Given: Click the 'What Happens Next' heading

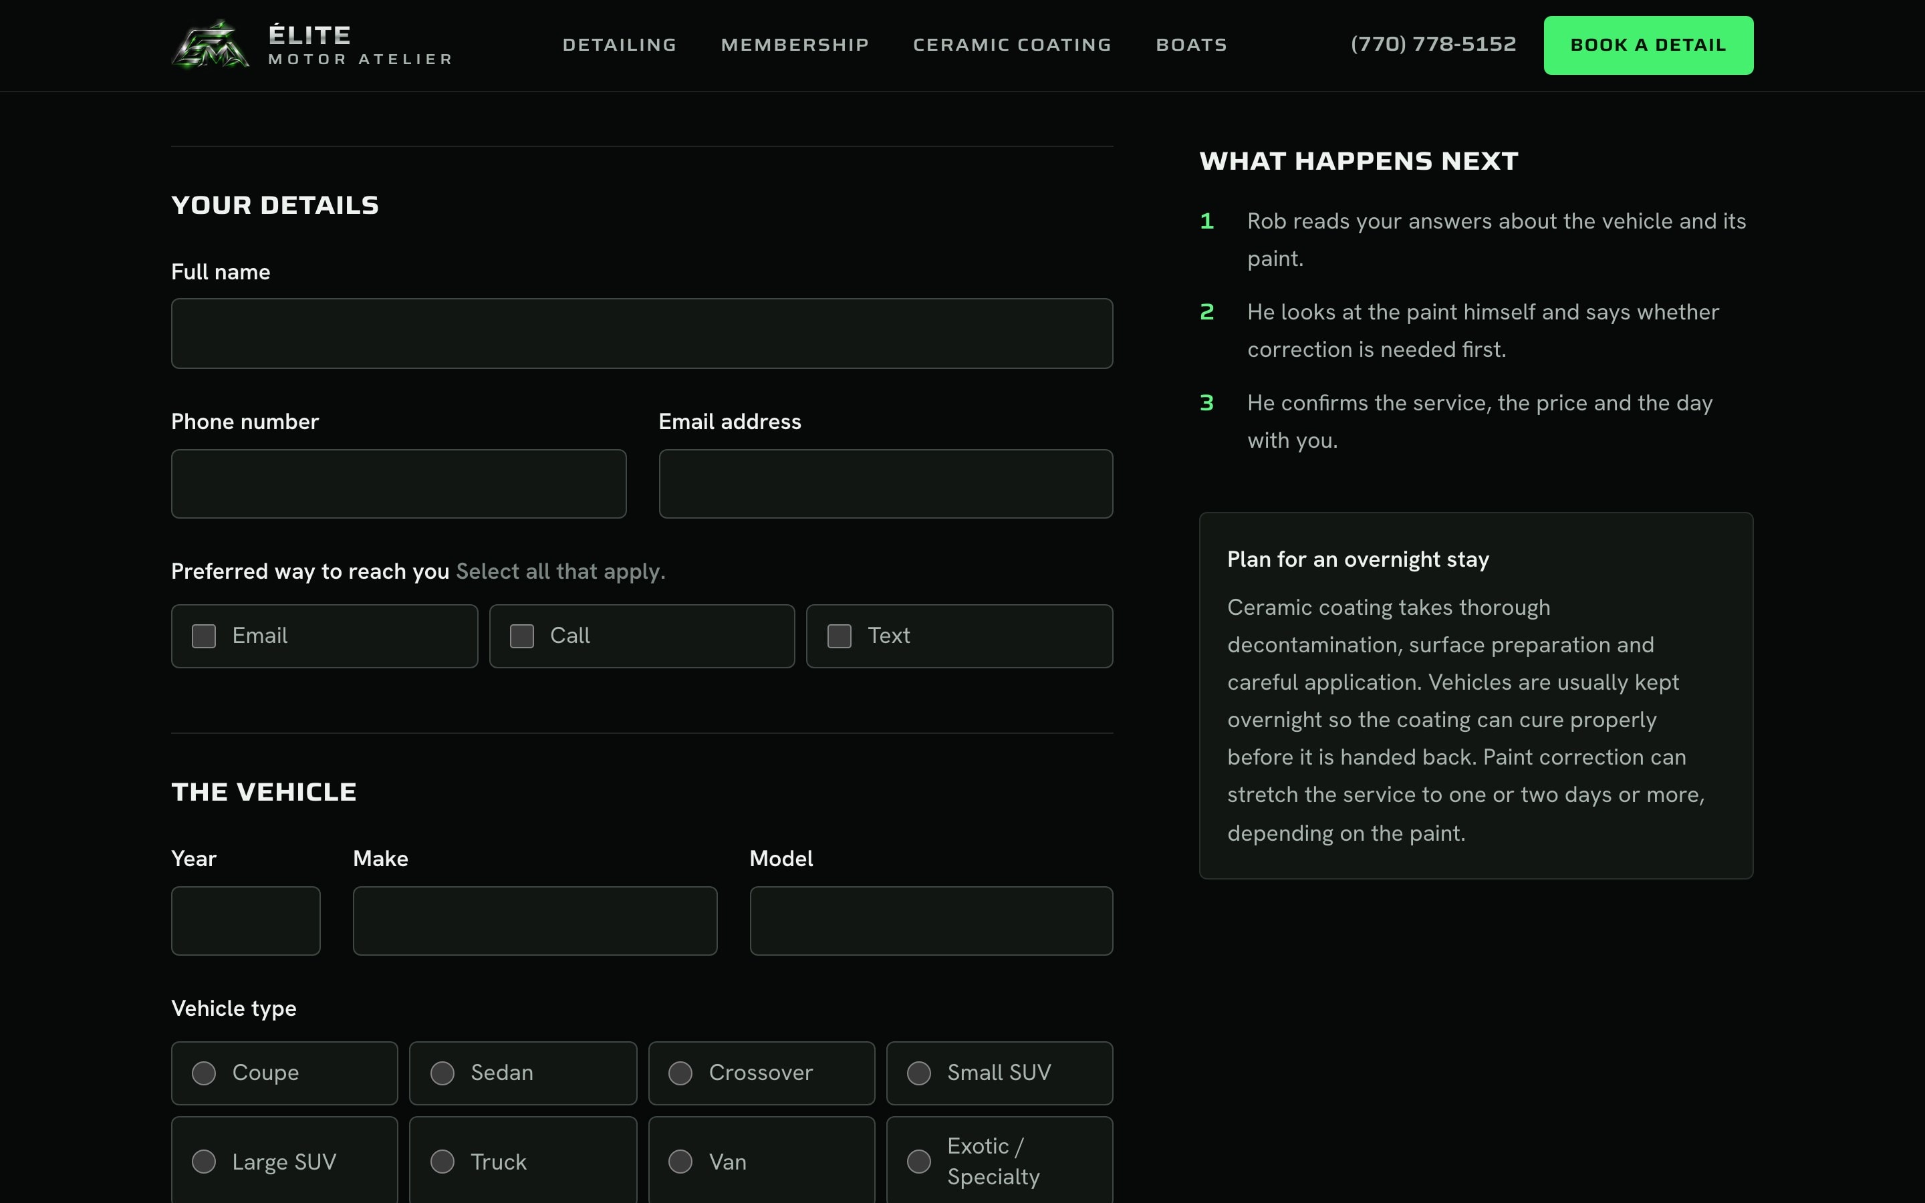Looking at the screenshot, I should [1359, 160].
